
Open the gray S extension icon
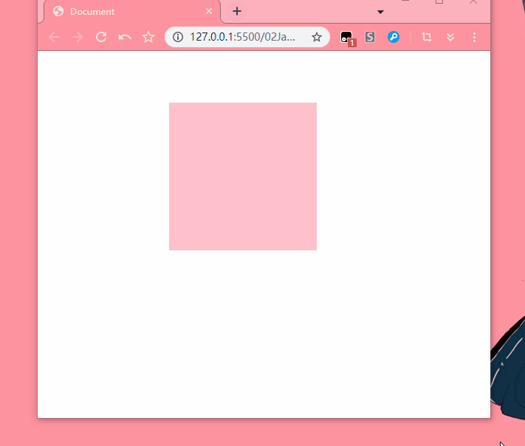coord(370,37)
